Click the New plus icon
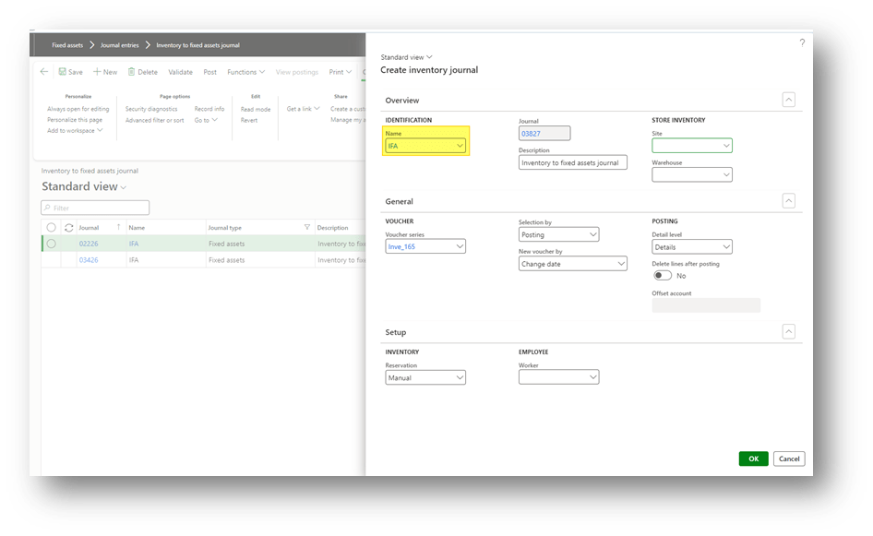 (97, 72)
